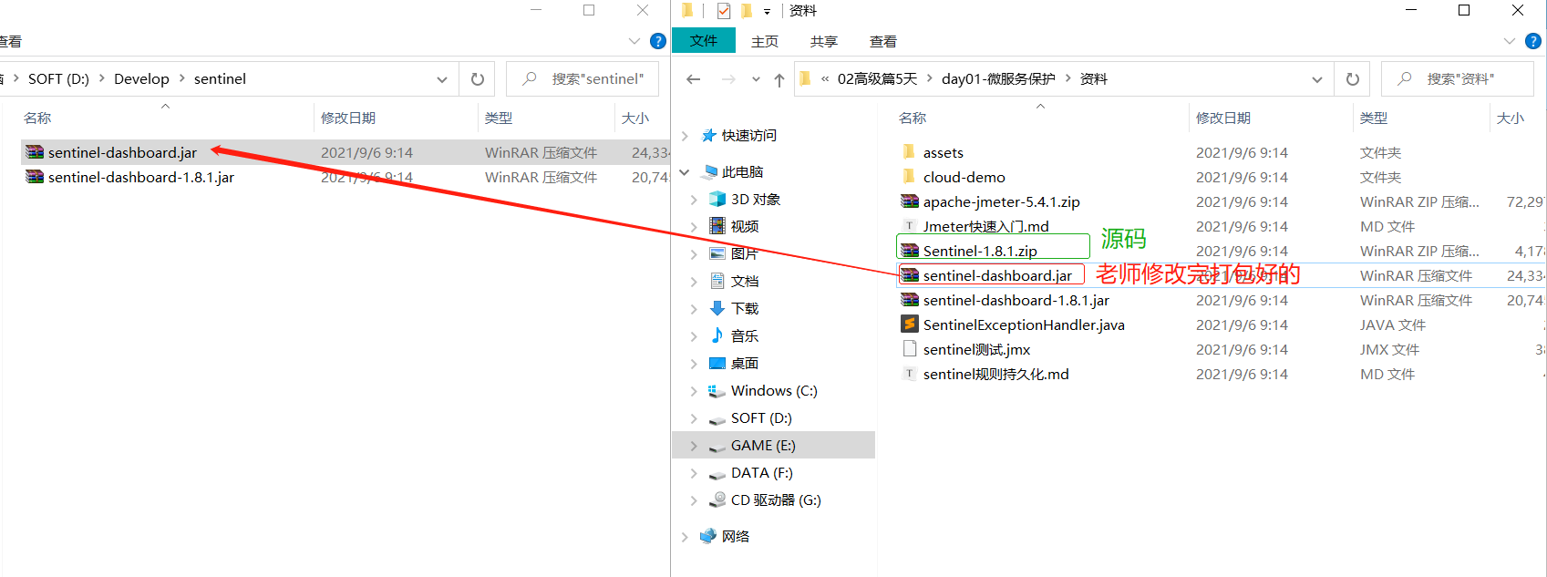Sort right window by 类型 column

point(1374,118)
